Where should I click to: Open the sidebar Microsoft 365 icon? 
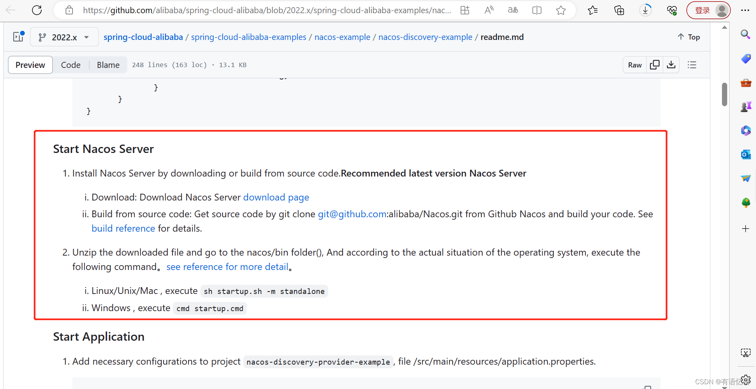coord(746,131)
